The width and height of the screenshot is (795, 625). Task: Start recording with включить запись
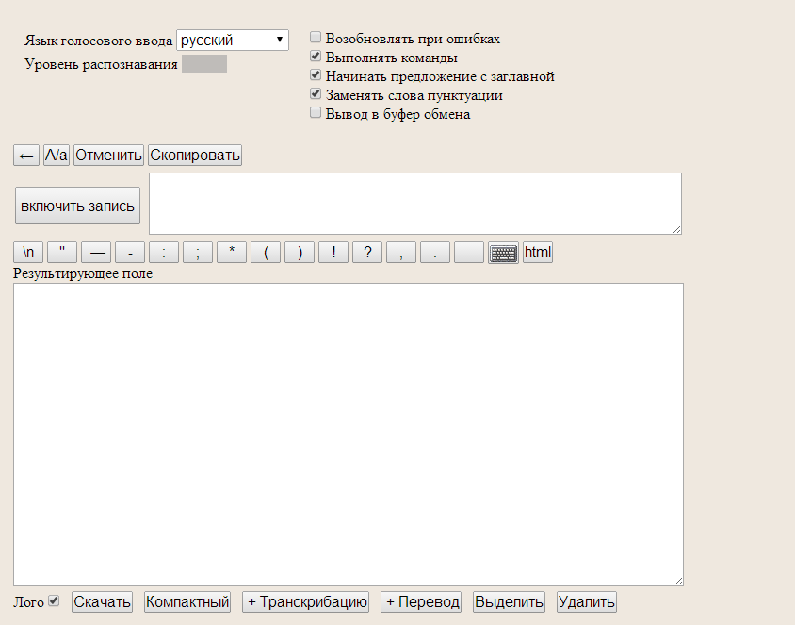tap(77, 206)
